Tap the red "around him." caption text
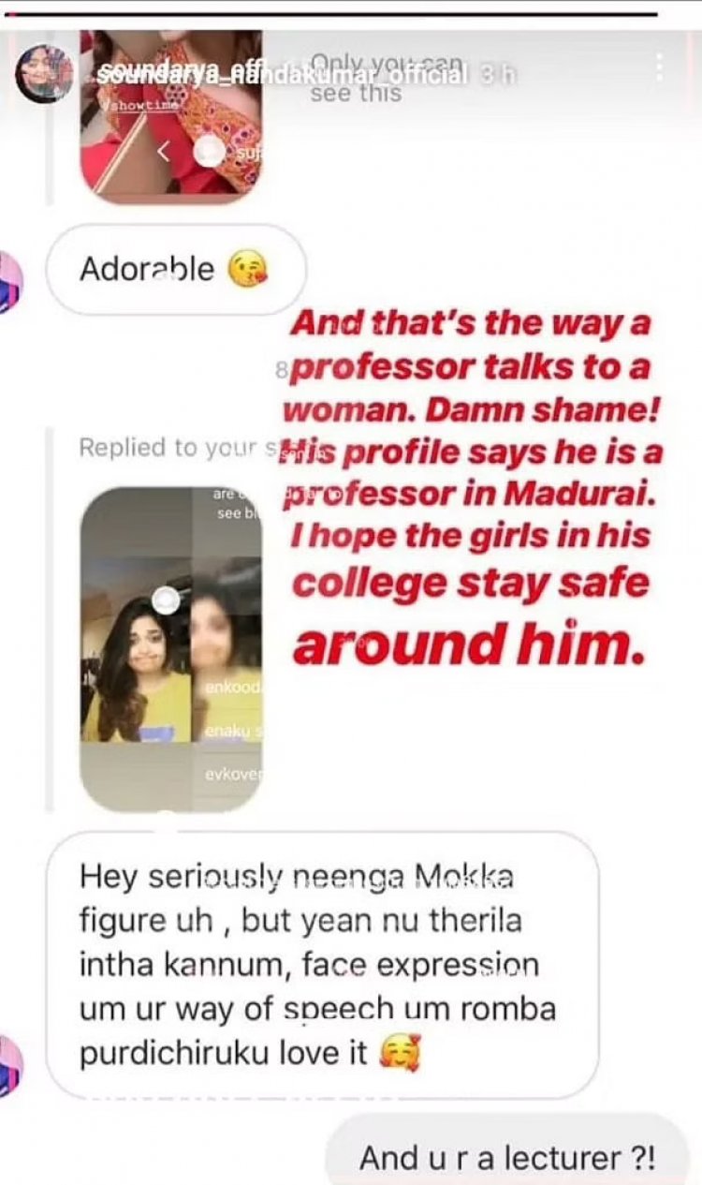702x1185 pixels. [x=471, y=644]
